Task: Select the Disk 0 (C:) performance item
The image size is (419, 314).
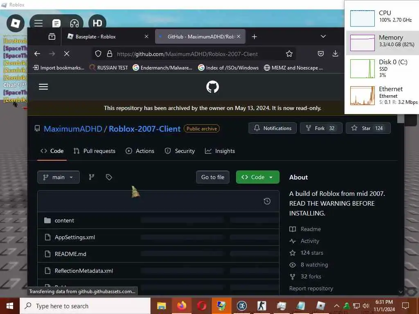Action: tap(383, 68)
